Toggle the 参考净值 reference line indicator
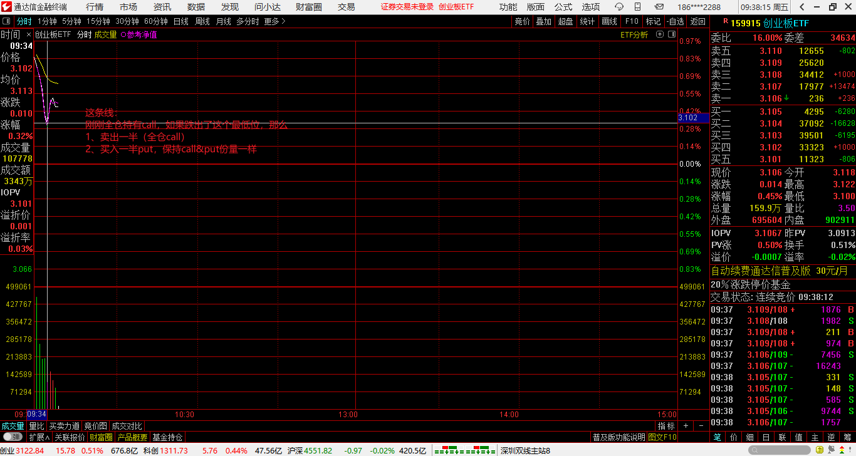Screen dimensions: 856x456 pyautogui.click(x=138, y=35)
